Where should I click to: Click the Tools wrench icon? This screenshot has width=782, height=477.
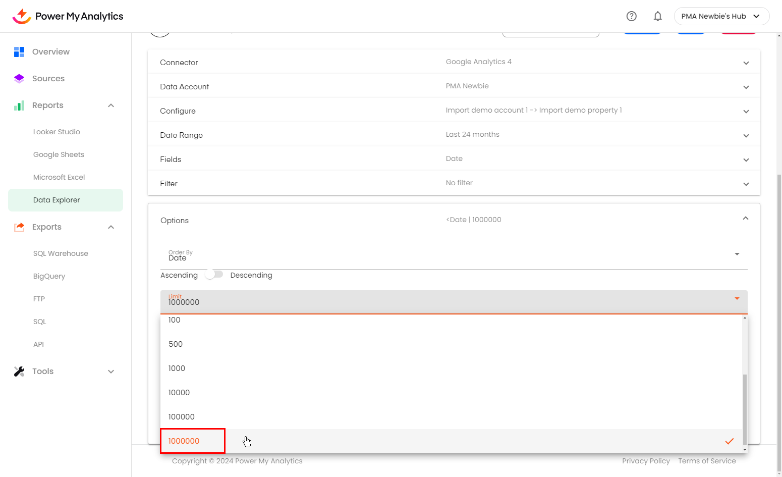(19, 372)
